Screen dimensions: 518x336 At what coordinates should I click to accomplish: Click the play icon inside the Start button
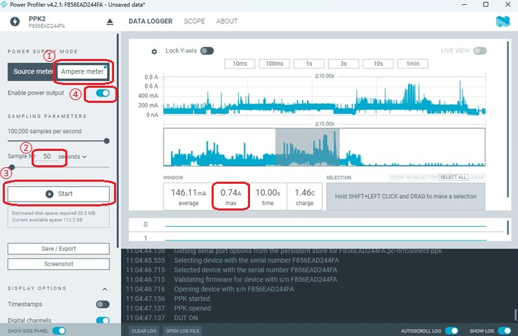coord(49,194)
